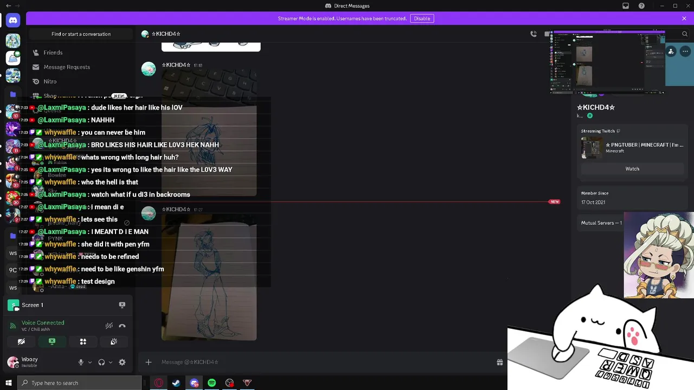Open Discord from the taskbar
Screen dimensions: 694x390
click(x=194, y=383)
